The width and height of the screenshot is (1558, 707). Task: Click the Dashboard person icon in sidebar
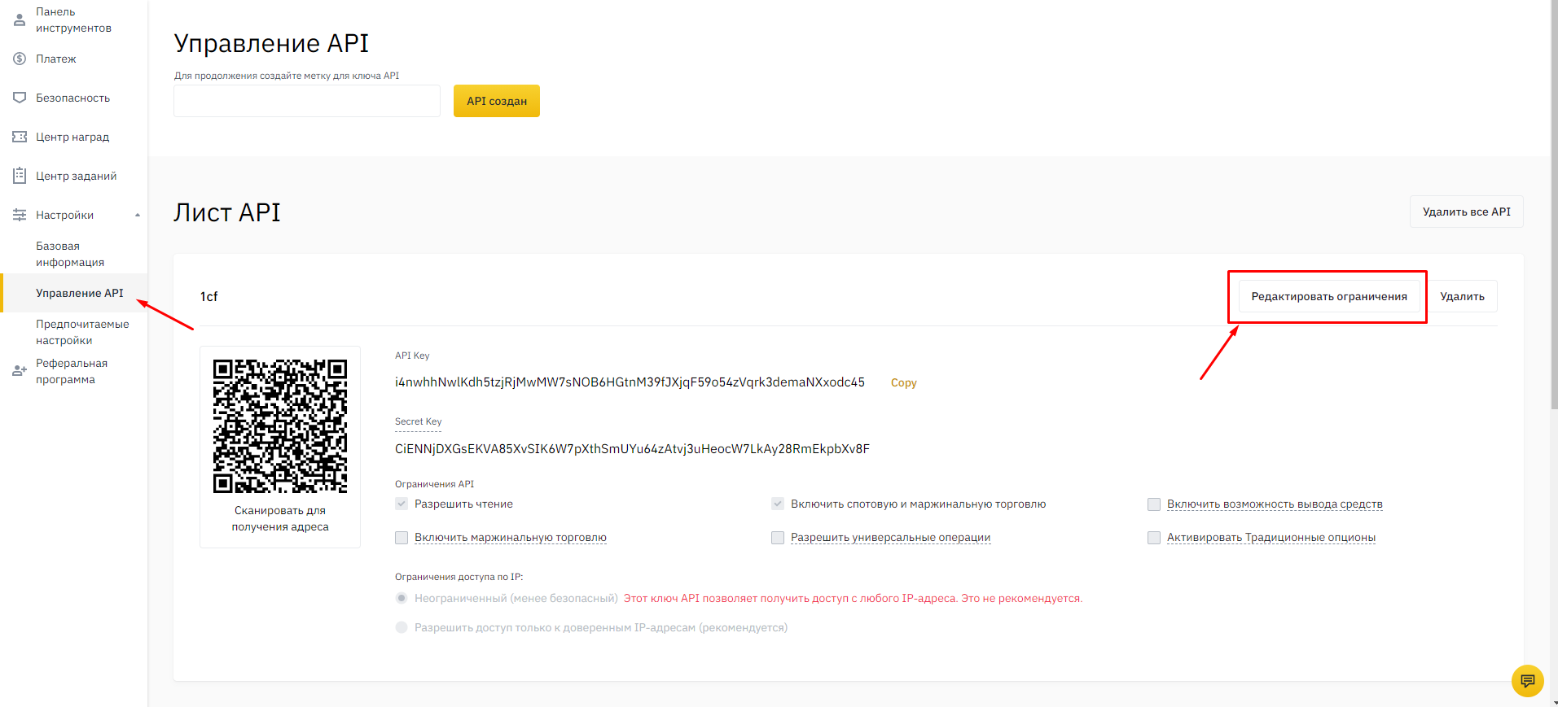click(x=20, y=20)
